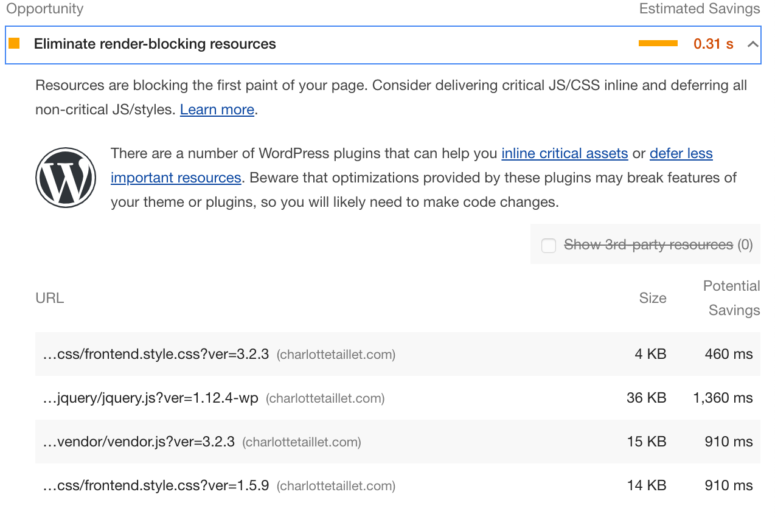Click the WordPress logo icon
This screenshot has height=517, width=775.
[x=66, y=178]
